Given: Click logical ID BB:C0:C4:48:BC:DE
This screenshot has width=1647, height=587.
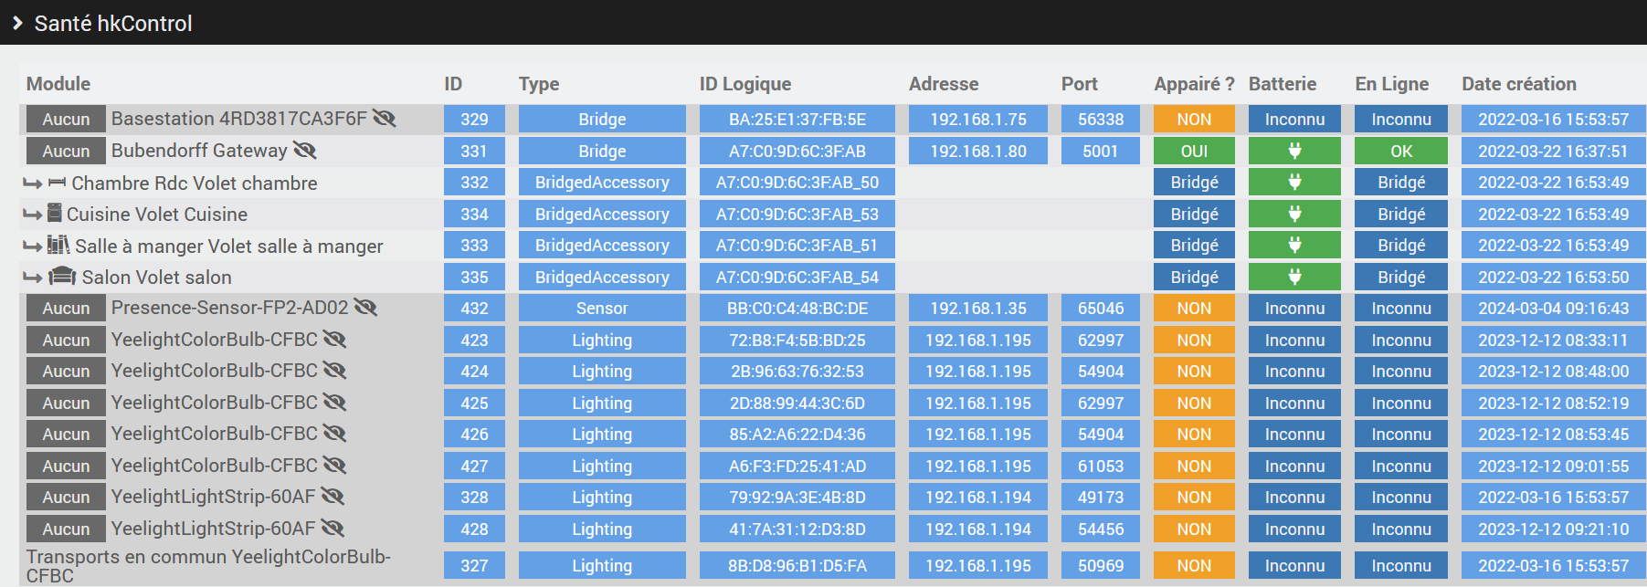Looking at the screenshot, I should (797, 308).
